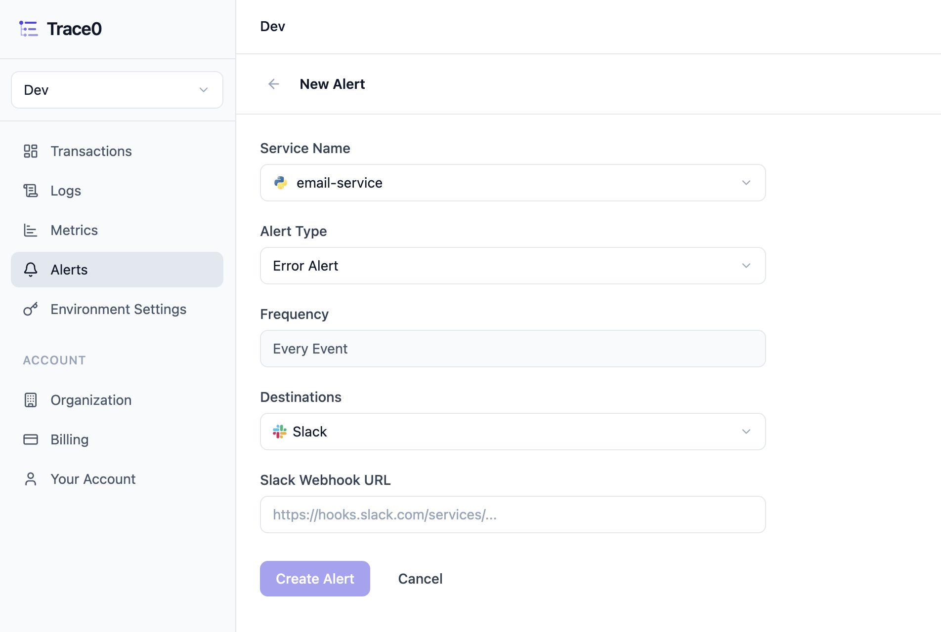Viewport: 941px width, 632px height.
Task: Open the Alert Type dropdown
Action: point(513,266)
